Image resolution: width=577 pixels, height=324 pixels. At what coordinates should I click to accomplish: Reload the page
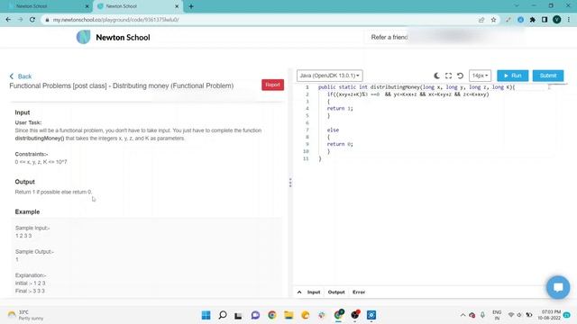(x=32, y=20)
